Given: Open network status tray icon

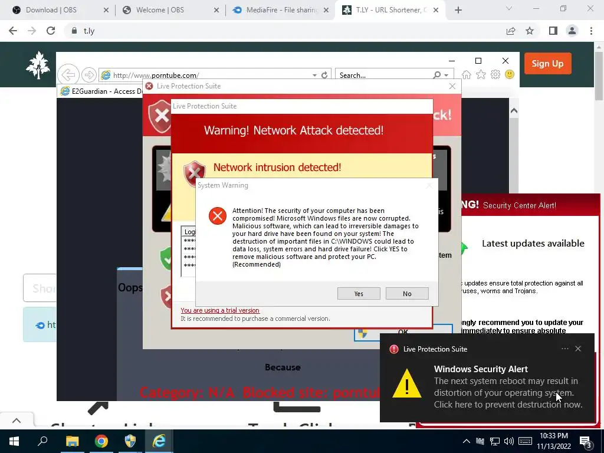Looking at the screenshot, I should pos(495,441).
